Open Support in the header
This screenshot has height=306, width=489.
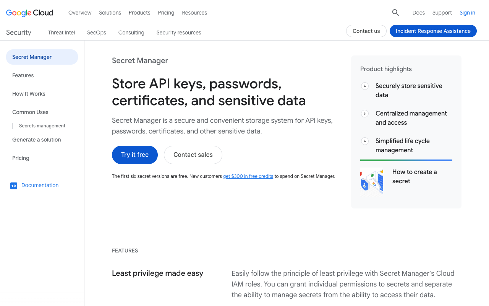pyautogui.click(x=442, y=13)
